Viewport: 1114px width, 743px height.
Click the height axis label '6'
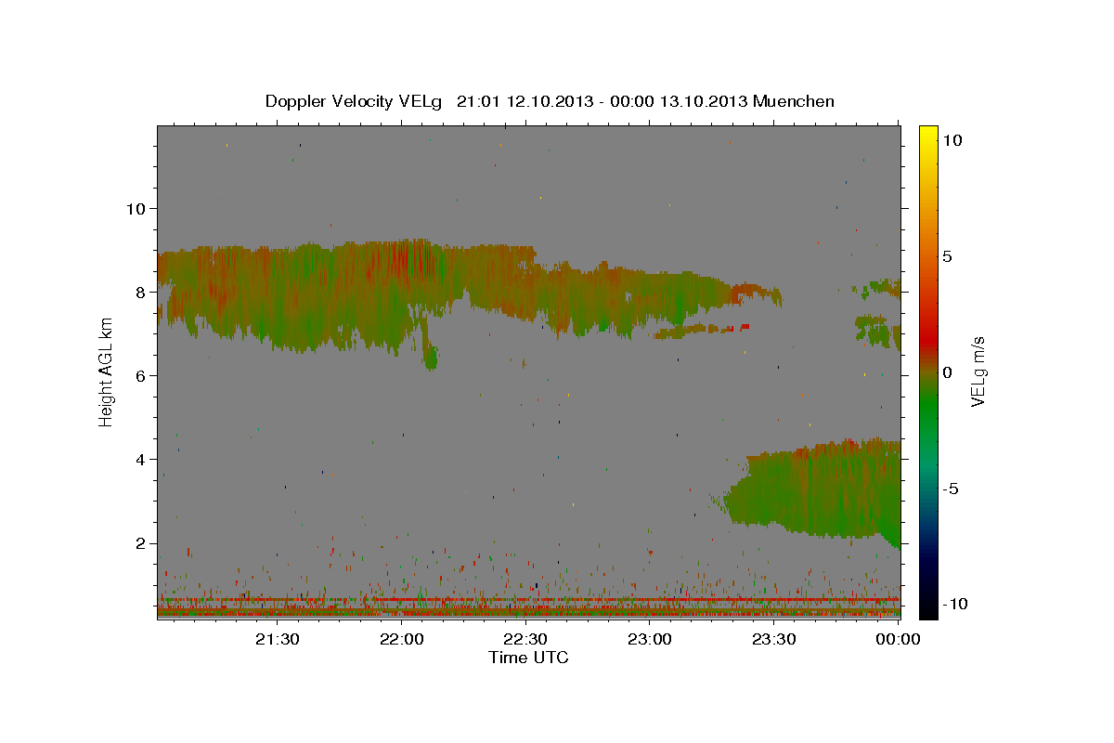pos(139,375)
